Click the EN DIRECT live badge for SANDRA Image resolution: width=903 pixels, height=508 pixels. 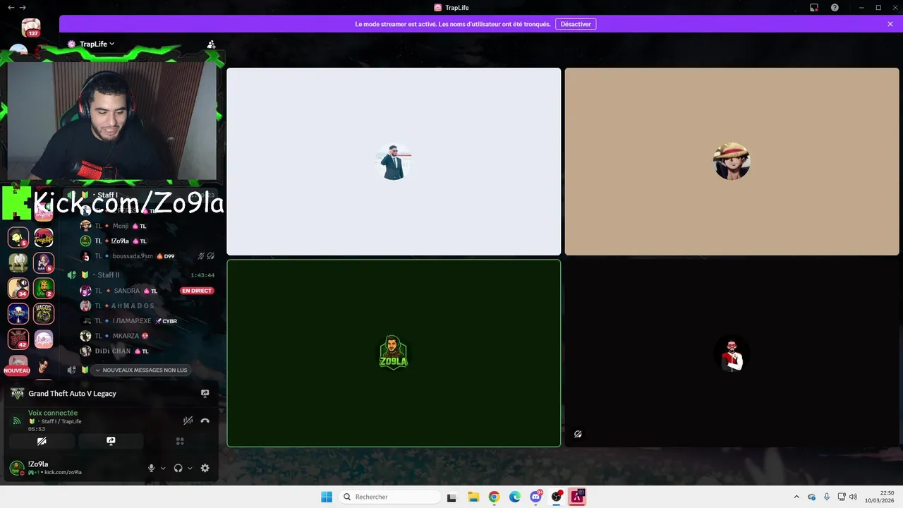point(197,291)
